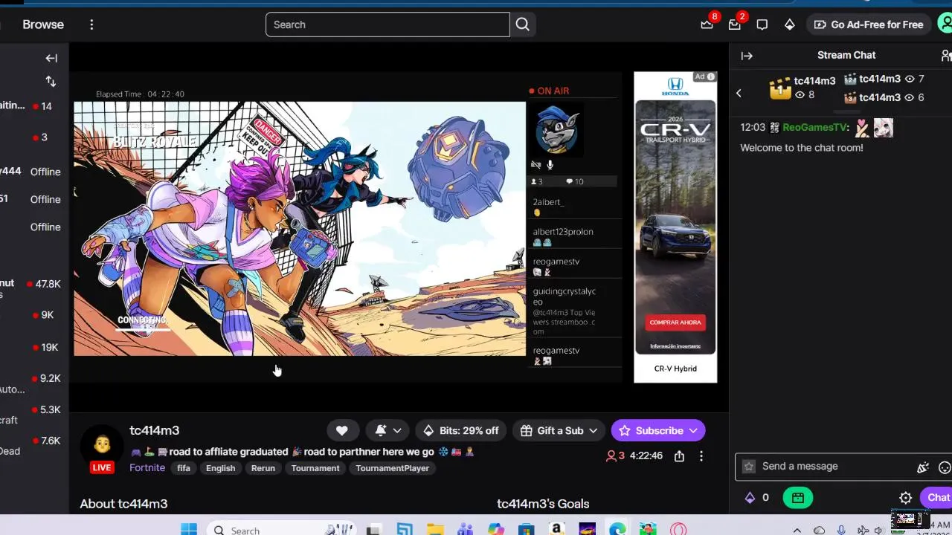Click the Ad info icon on Honda ad
Image resolution: width=952 pixels, height=535 pixels.
(x=711, y=77)
